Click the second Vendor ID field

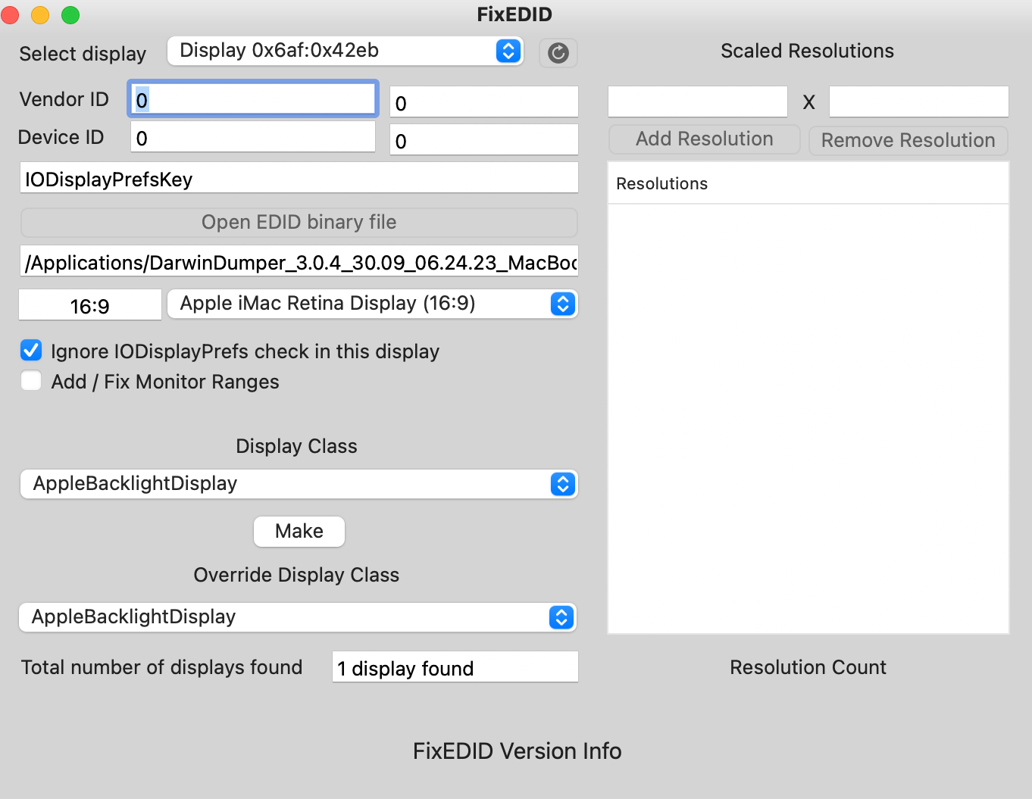483,102
